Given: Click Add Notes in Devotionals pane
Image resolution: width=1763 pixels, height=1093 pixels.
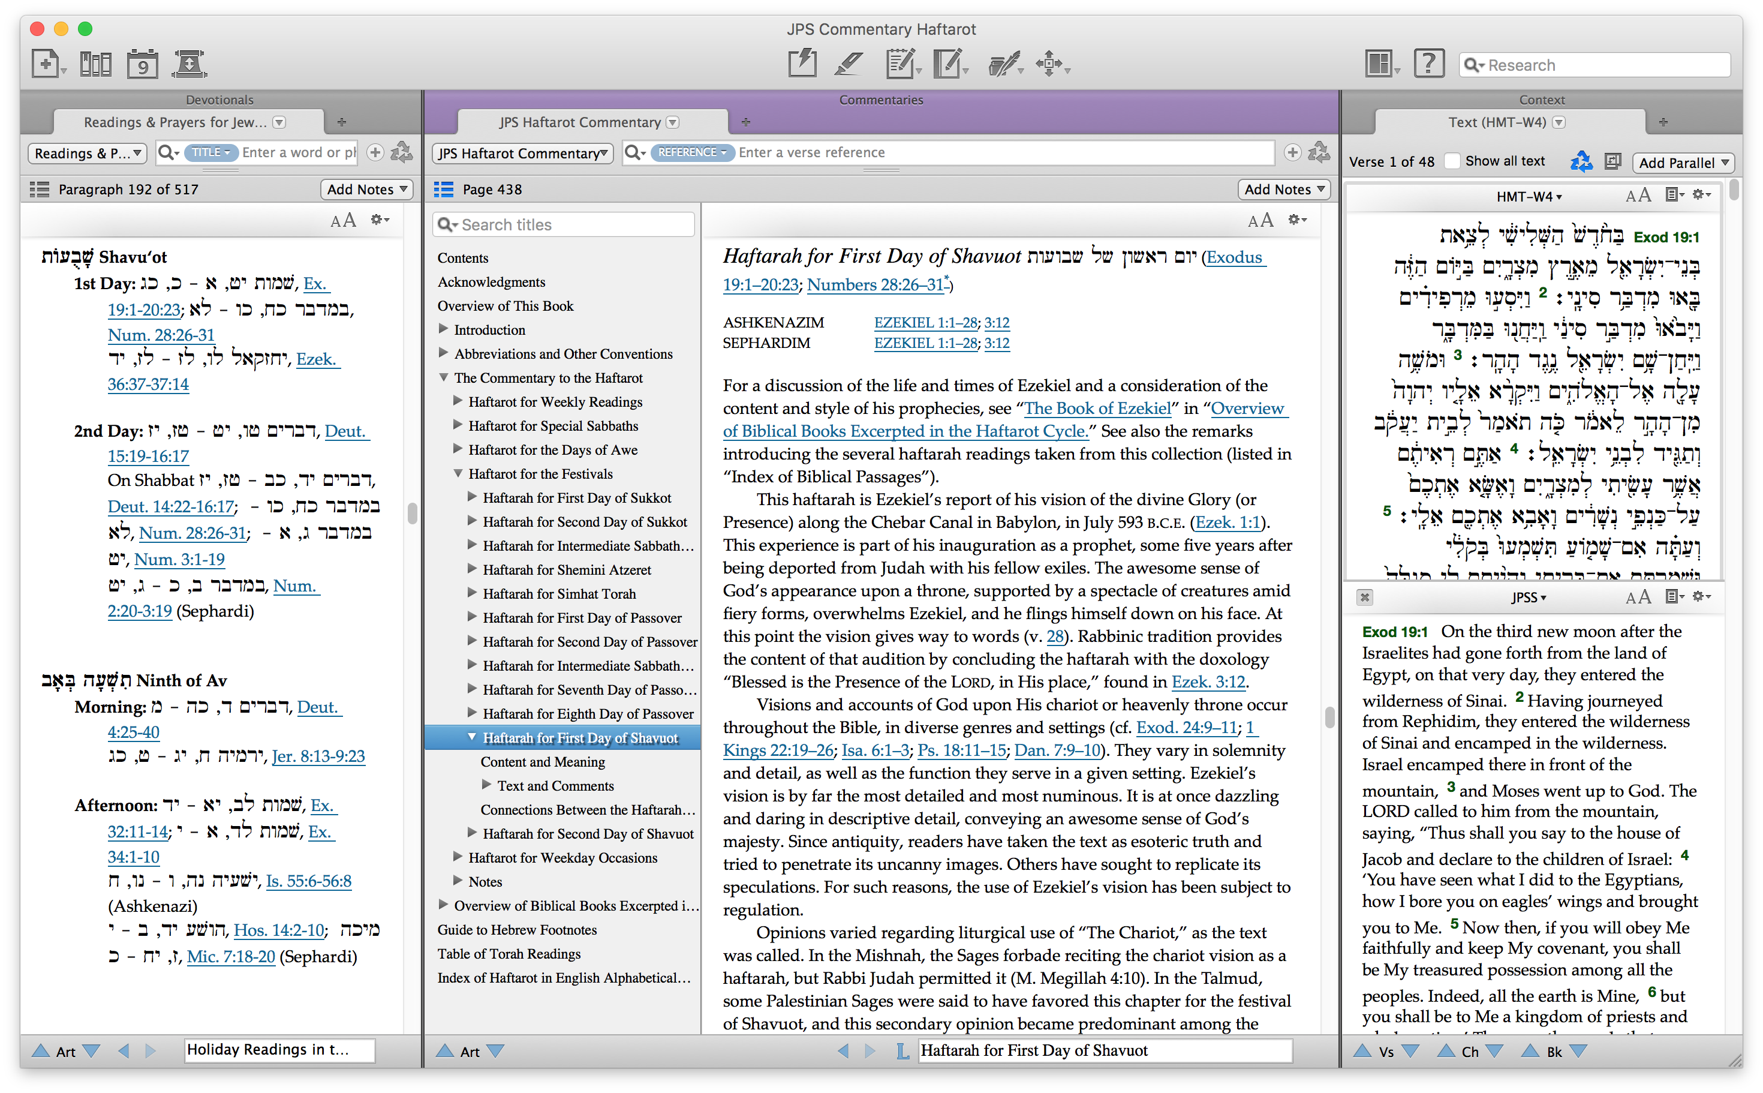Looking at the screenshot, I should [367, 190].
